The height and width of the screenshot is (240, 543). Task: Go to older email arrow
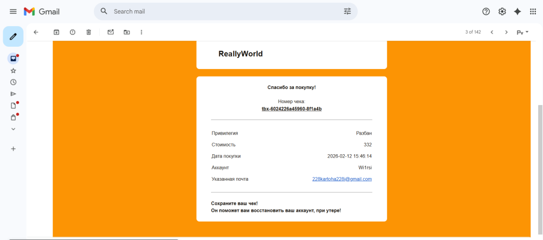point(506,32)
